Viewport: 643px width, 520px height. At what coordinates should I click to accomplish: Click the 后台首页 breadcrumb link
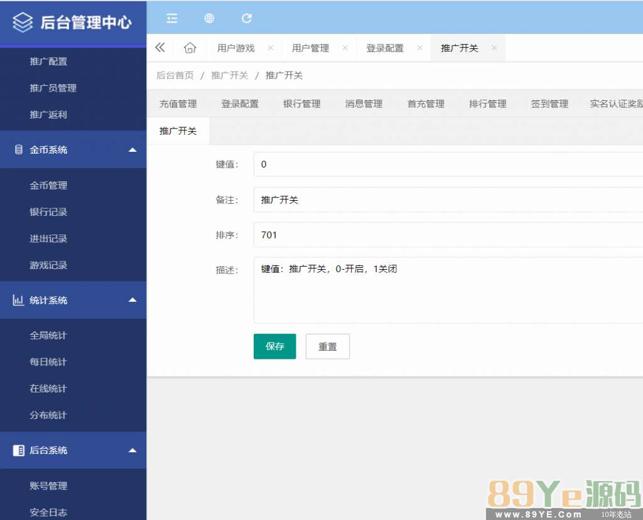tap(175, 75)
